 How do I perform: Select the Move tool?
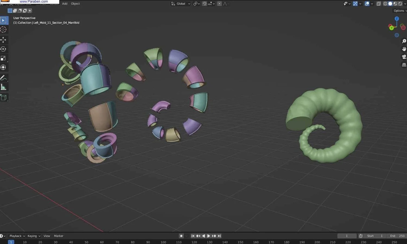tap(4, 40)
